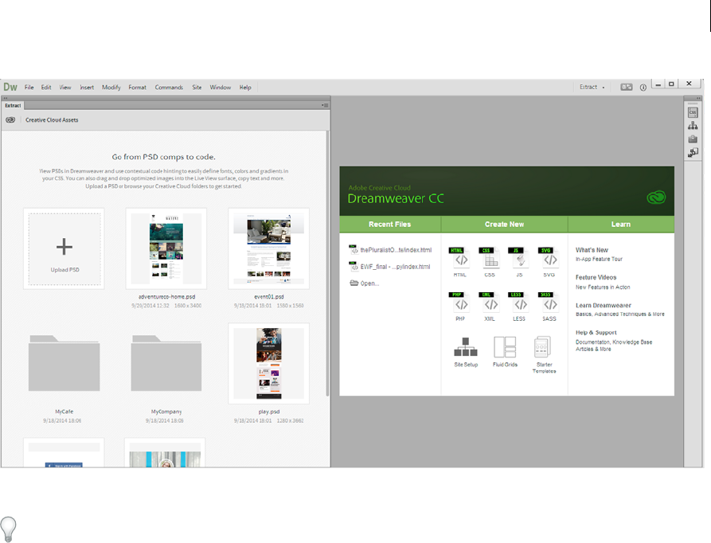The height and width of the screenshot is (543, 711).
Task: Open the Help menu
Action: (x=245, y=87)
